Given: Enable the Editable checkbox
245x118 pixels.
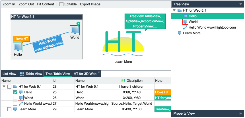Looking at the screenshot, I should point(61,4).
